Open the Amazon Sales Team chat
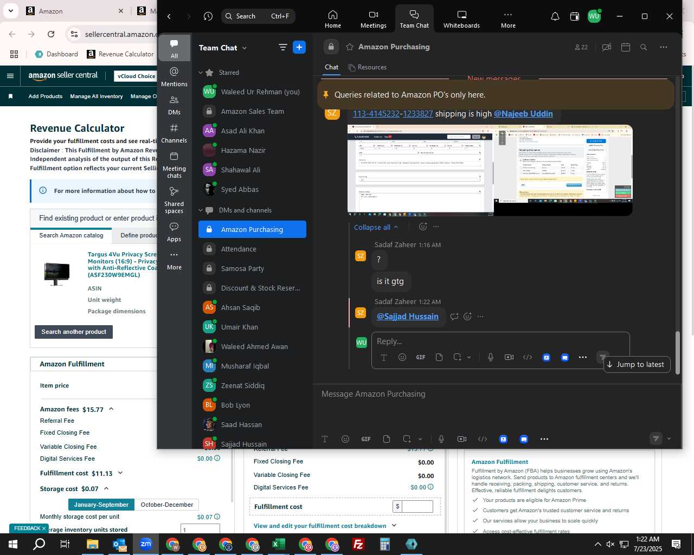 pyautogui.click(x=252, y=111)
